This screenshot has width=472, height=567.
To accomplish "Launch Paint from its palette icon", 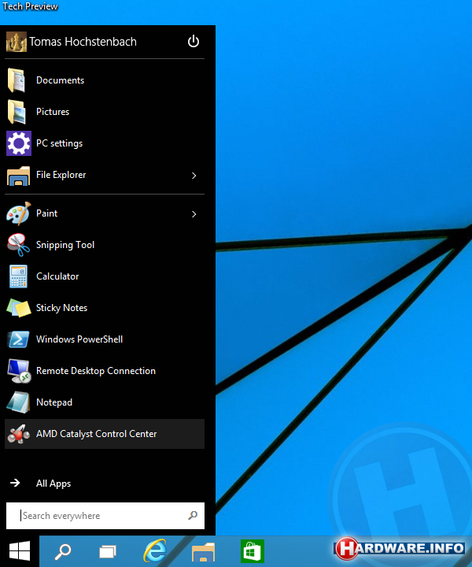I will [19, 213].
